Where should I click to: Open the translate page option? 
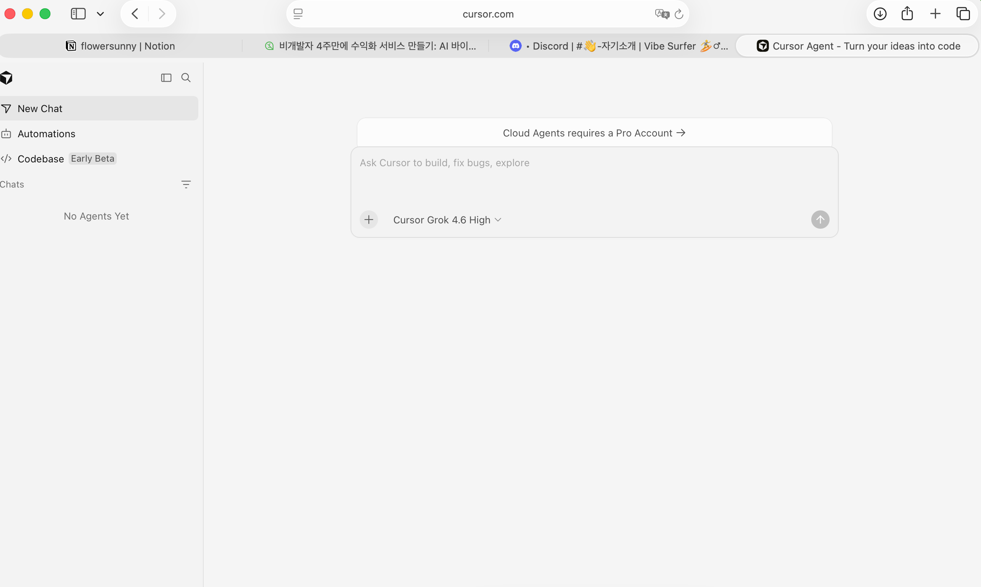click(x=662, y=14)
